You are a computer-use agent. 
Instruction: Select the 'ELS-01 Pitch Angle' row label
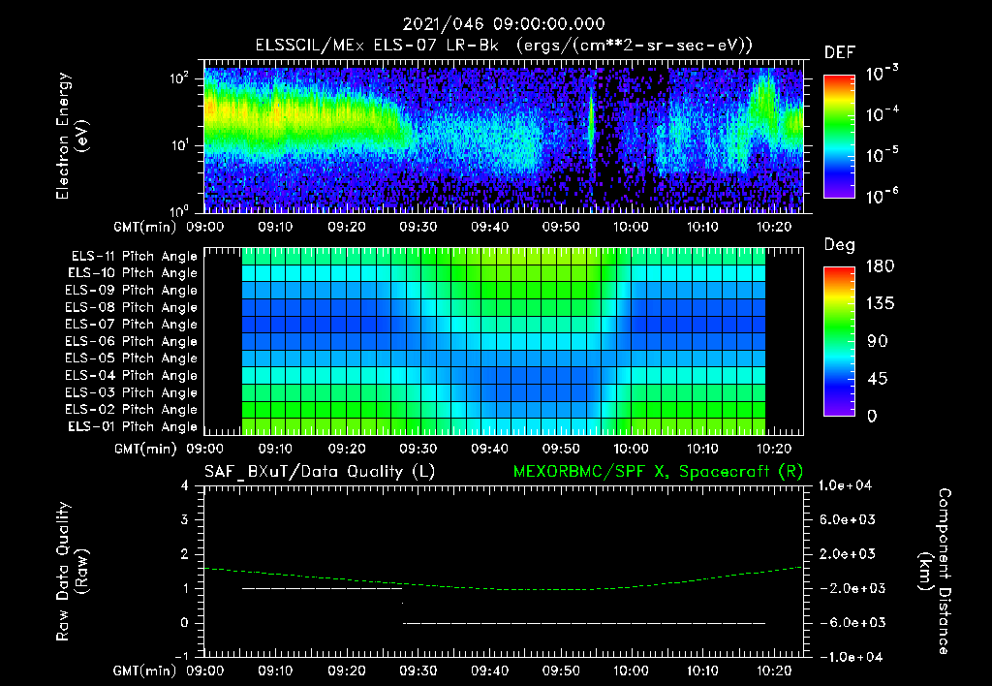click(x=133, y=426)
